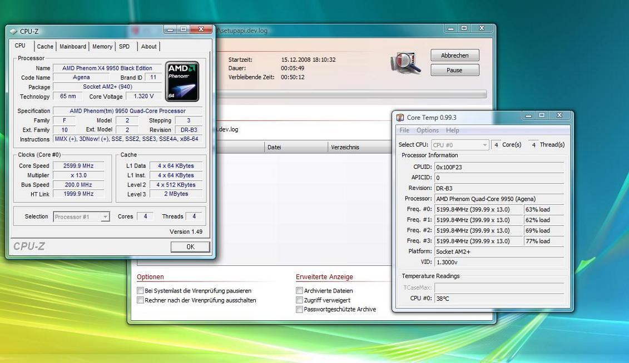Check the Zugriff verweigert option

[299, 300]
